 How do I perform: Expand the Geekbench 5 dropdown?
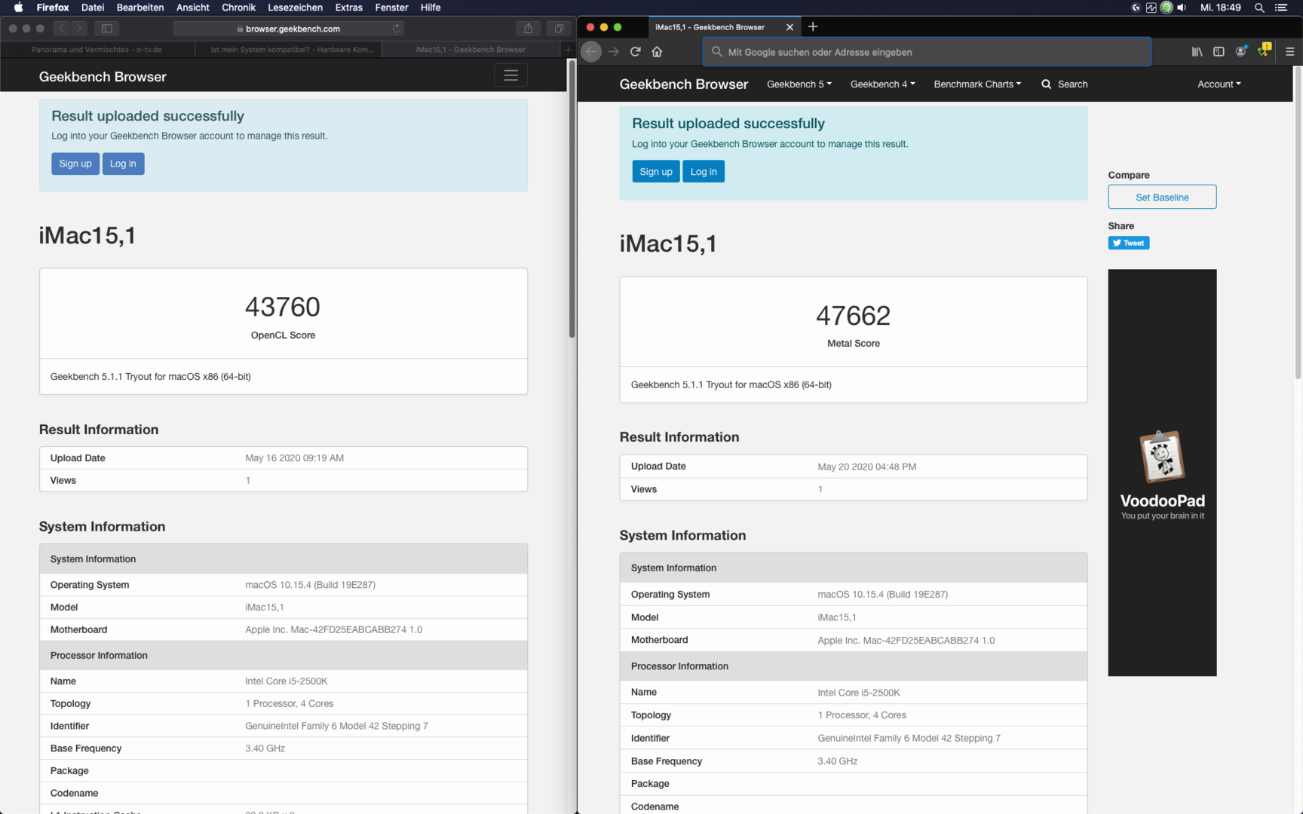(799, 84)
